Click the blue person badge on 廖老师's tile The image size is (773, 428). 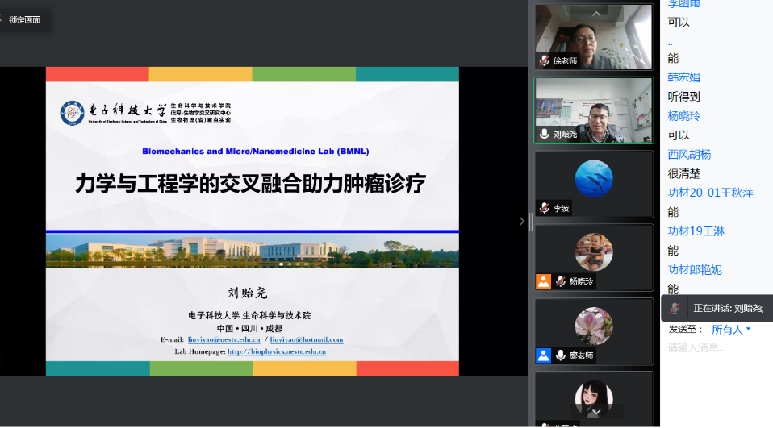point(543,355)
